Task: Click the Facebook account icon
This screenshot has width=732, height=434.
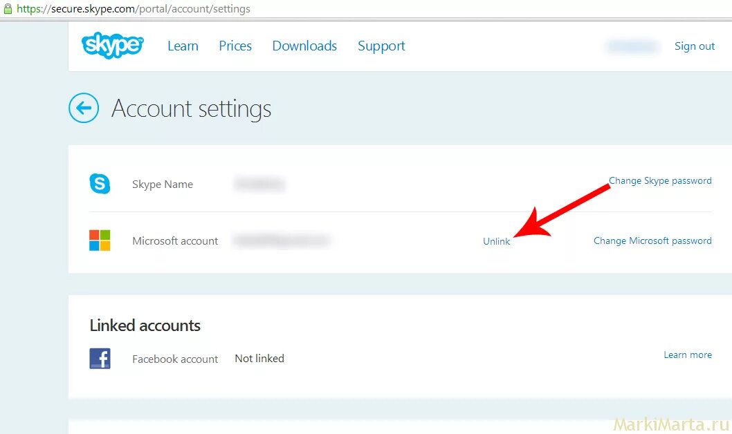Action: click(x=100, y=359)
